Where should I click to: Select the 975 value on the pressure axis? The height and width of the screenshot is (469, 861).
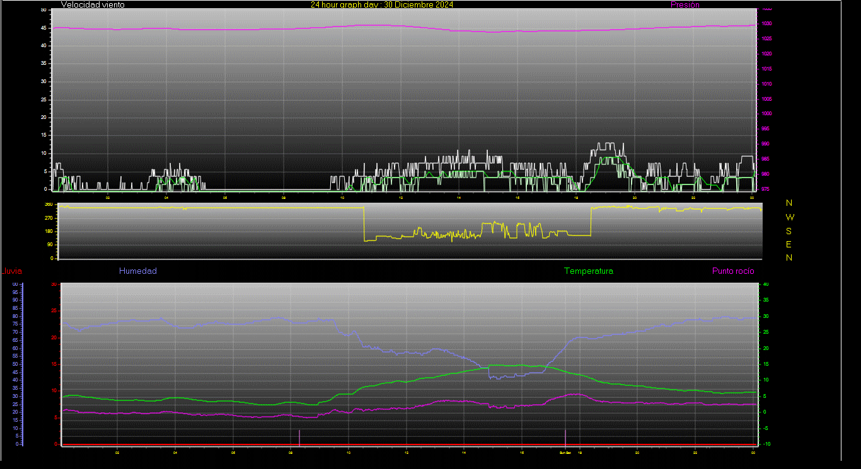(766, 189)
